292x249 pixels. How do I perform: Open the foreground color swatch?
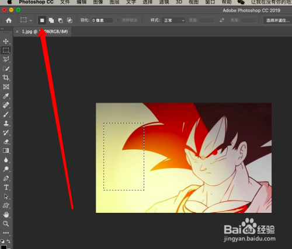(x=4, y=247)
